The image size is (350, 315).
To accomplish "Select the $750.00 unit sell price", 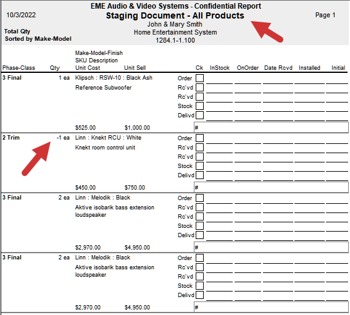I will click(x=135, y=187).
